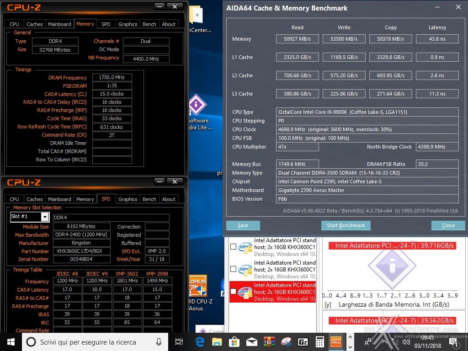Click the Windows search box
This screenshot has height=351, width=468.
[95, 342]
